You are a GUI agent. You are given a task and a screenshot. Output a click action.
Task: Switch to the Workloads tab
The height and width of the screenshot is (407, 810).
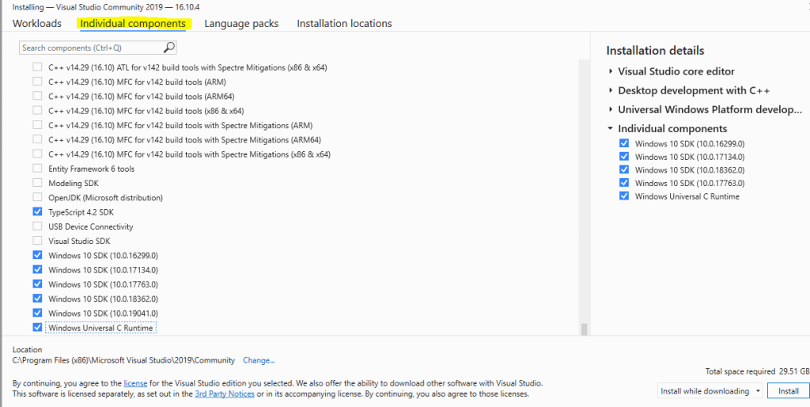pos(36,23)
